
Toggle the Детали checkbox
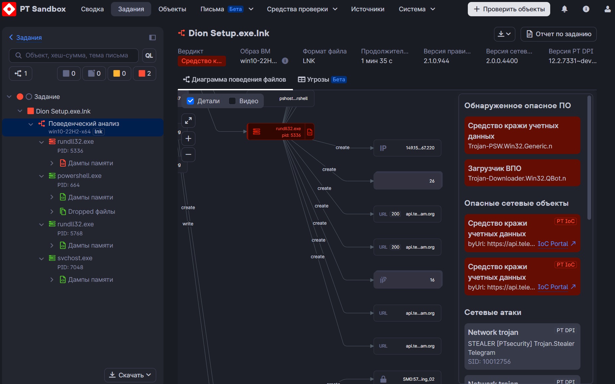click(190, 101)
